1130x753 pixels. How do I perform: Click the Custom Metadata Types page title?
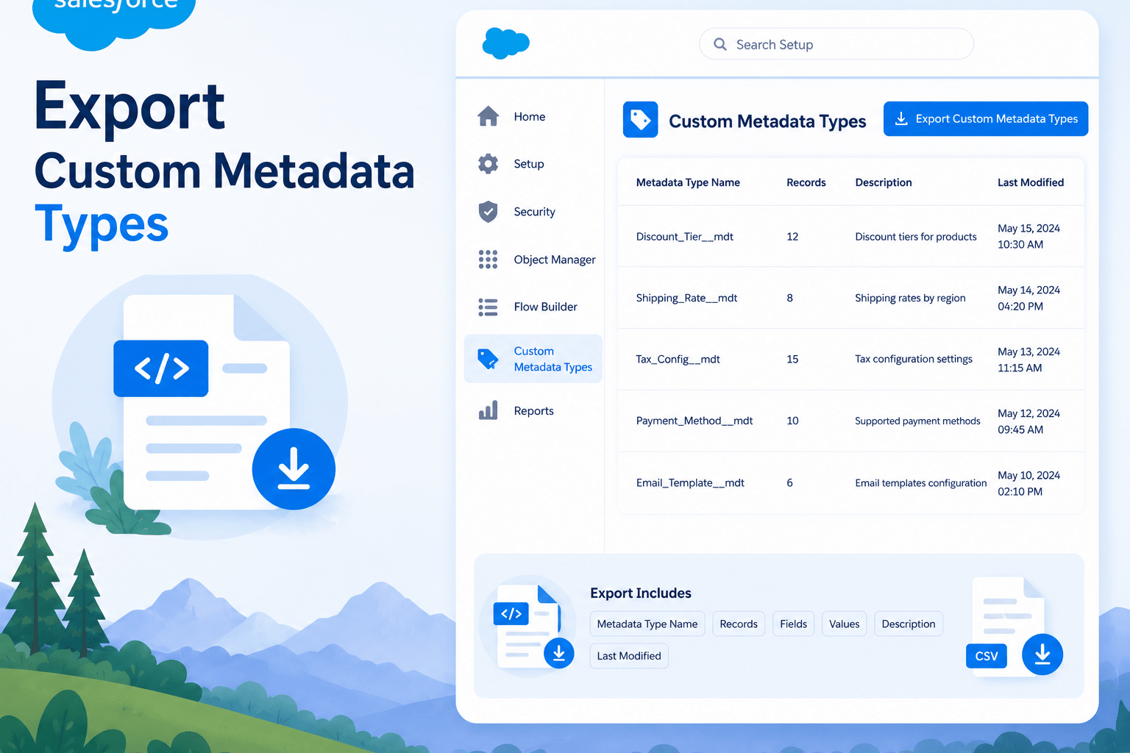click(767, 121)
